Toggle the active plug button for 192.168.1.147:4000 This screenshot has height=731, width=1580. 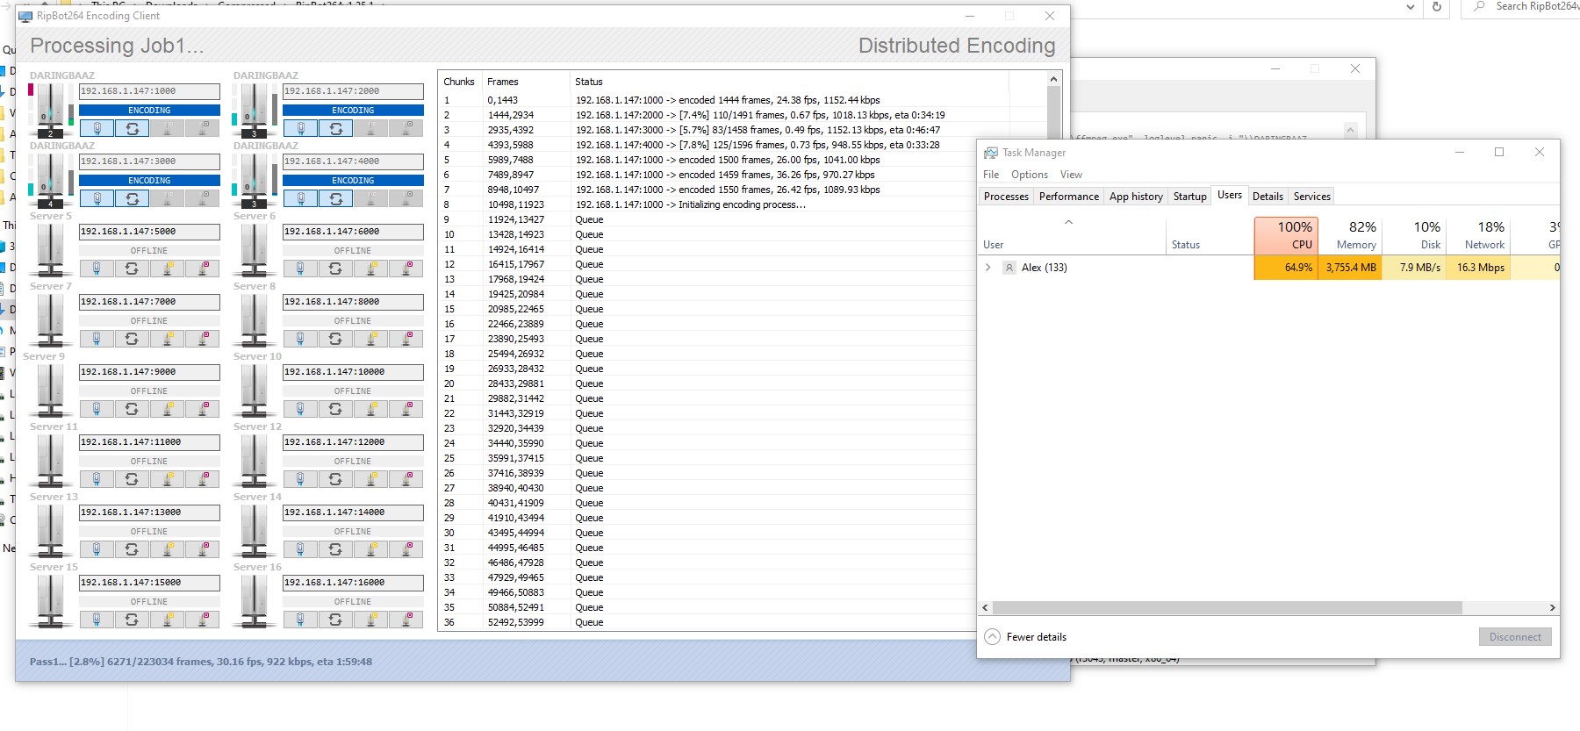pyautogui.click(x=300, y=198)
